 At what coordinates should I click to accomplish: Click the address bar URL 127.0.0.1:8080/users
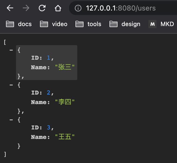(121, 8)
